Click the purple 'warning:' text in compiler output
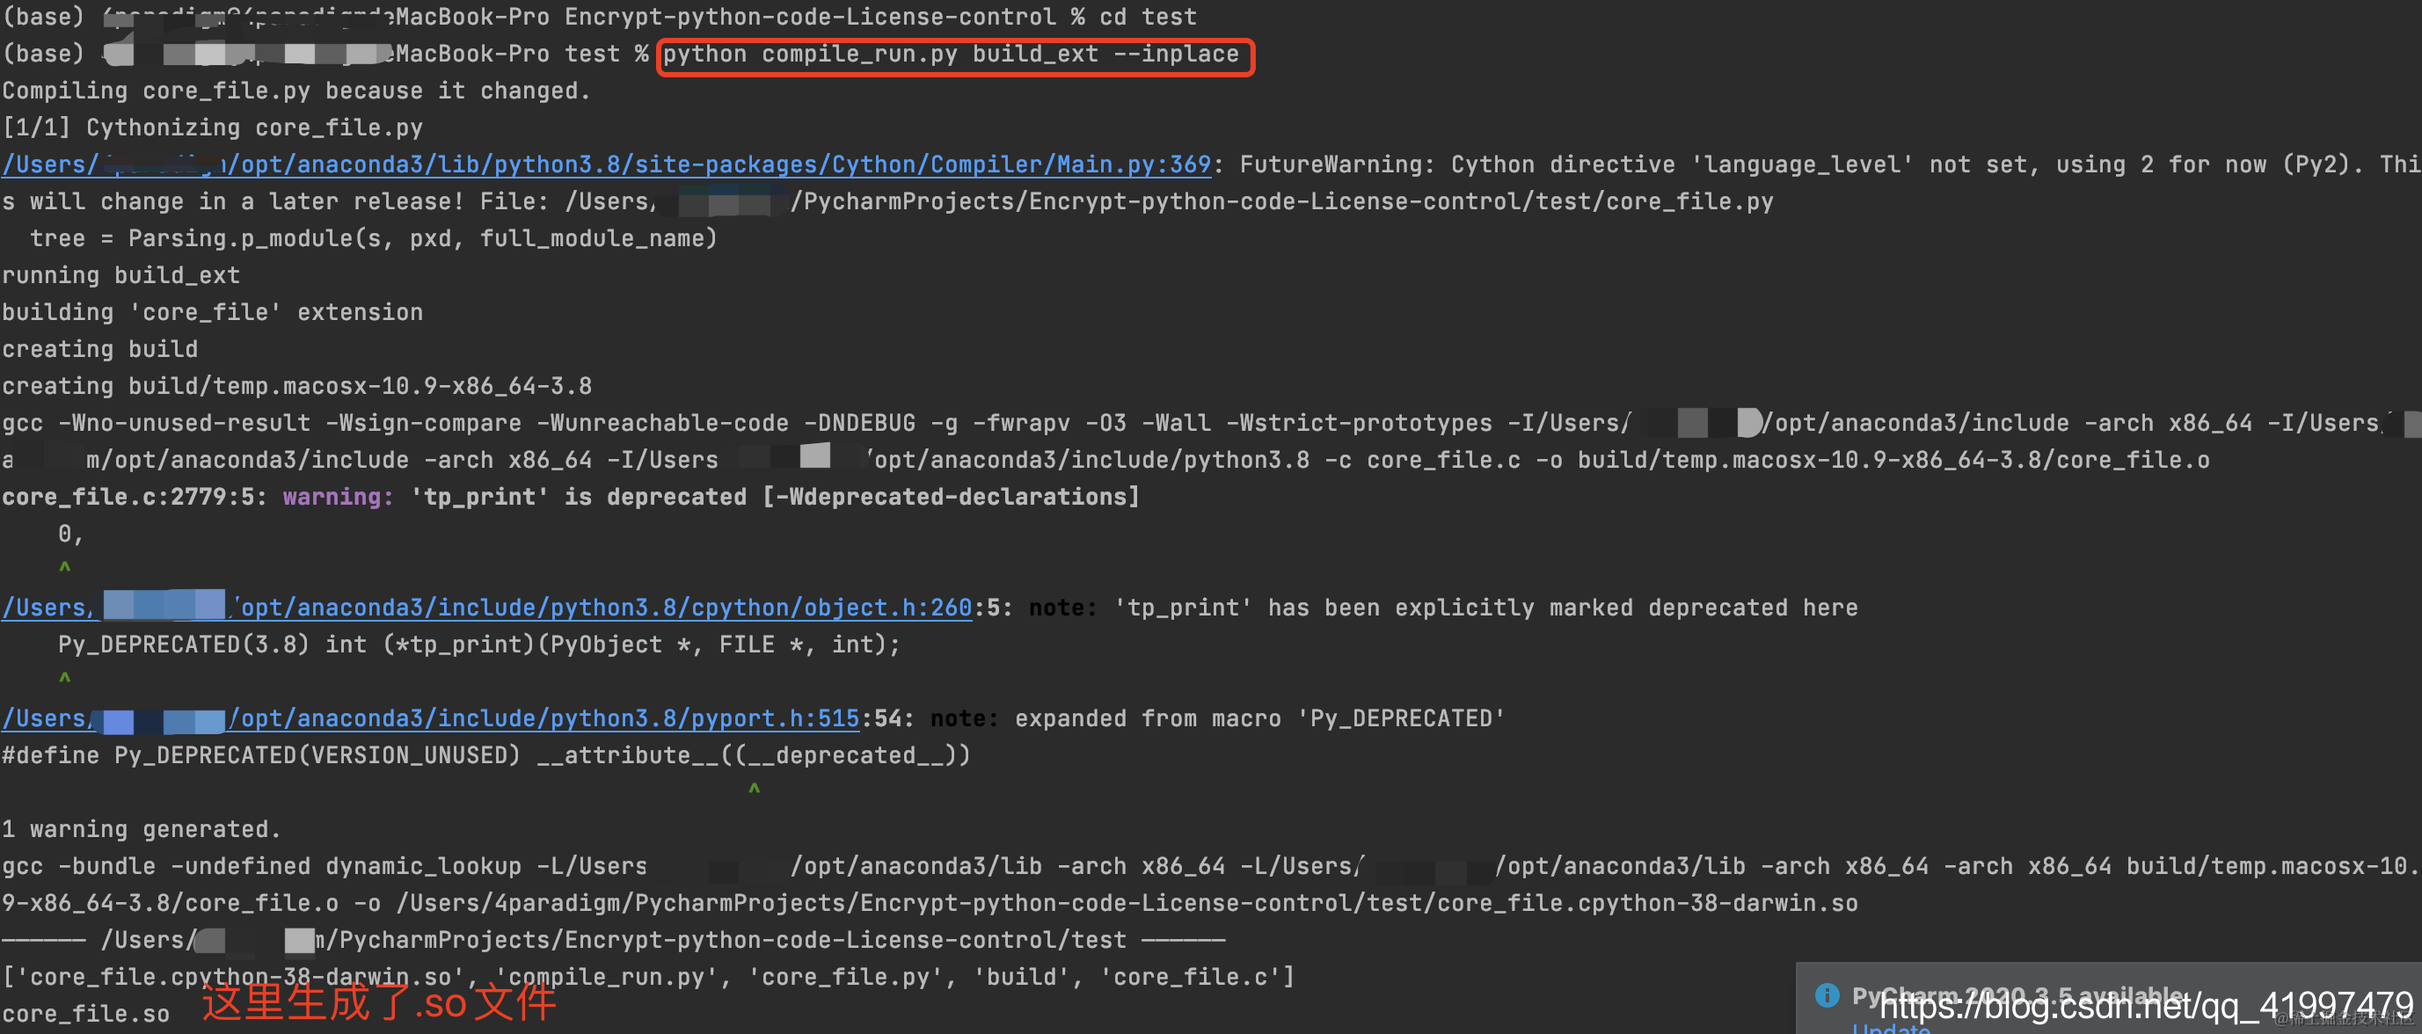The image size is (2422, 1034). tap(338, 498)
